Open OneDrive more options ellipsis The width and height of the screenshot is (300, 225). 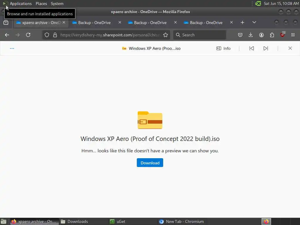click(x=12, y=48)
